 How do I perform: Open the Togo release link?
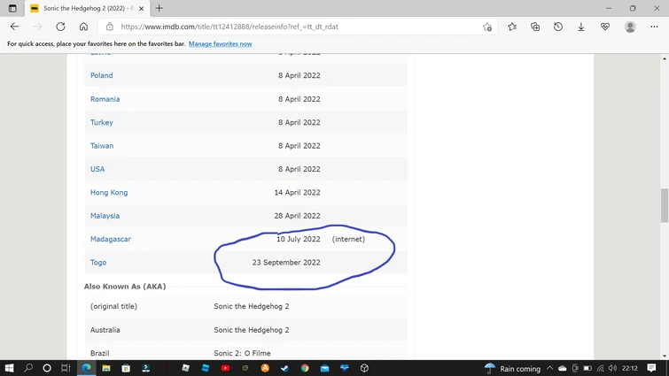point(98,263)
